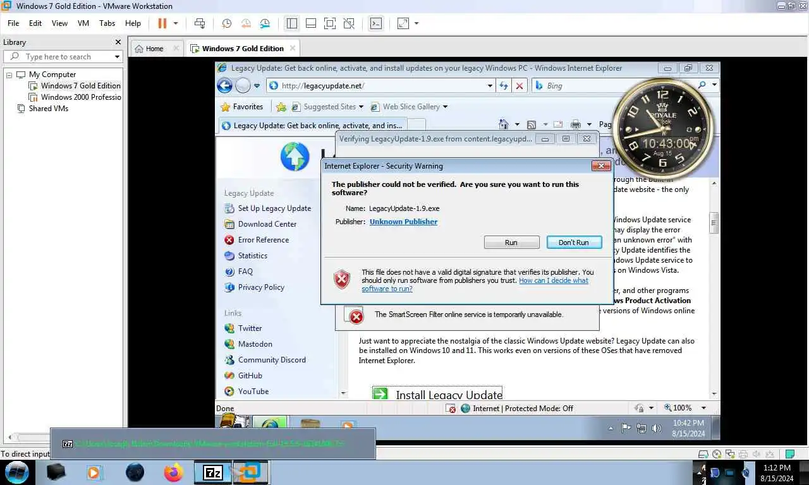Click the Unity mode icon
This screenshot has width=809, height=485.
pos(348,23)
